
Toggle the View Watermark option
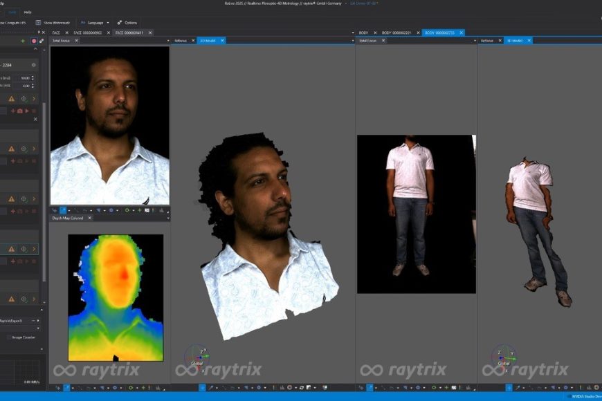pyautogui.click(x=53, y=23)
